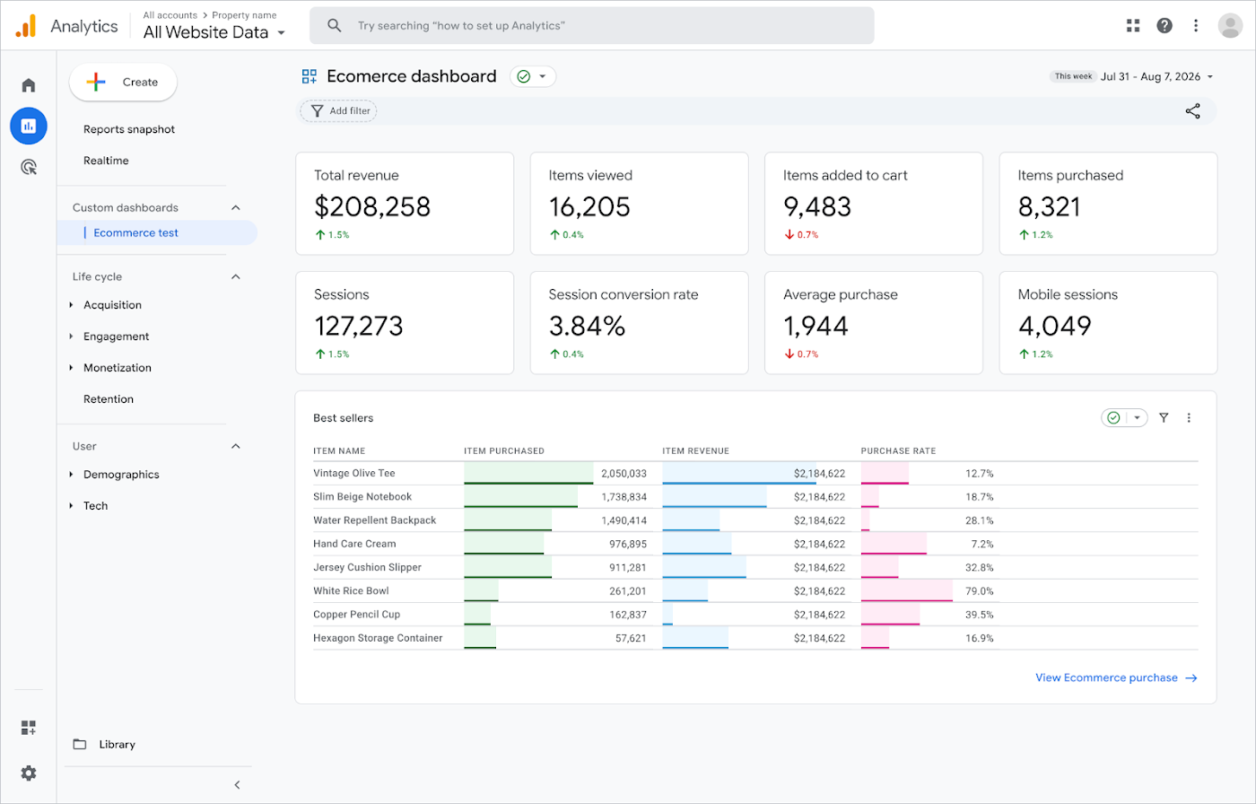Select the Jersey Cushion Slipper row

tap(755, 567)
